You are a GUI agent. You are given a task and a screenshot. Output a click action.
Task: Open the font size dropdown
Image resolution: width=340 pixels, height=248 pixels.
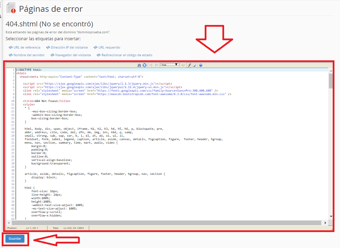click(170, 65)
